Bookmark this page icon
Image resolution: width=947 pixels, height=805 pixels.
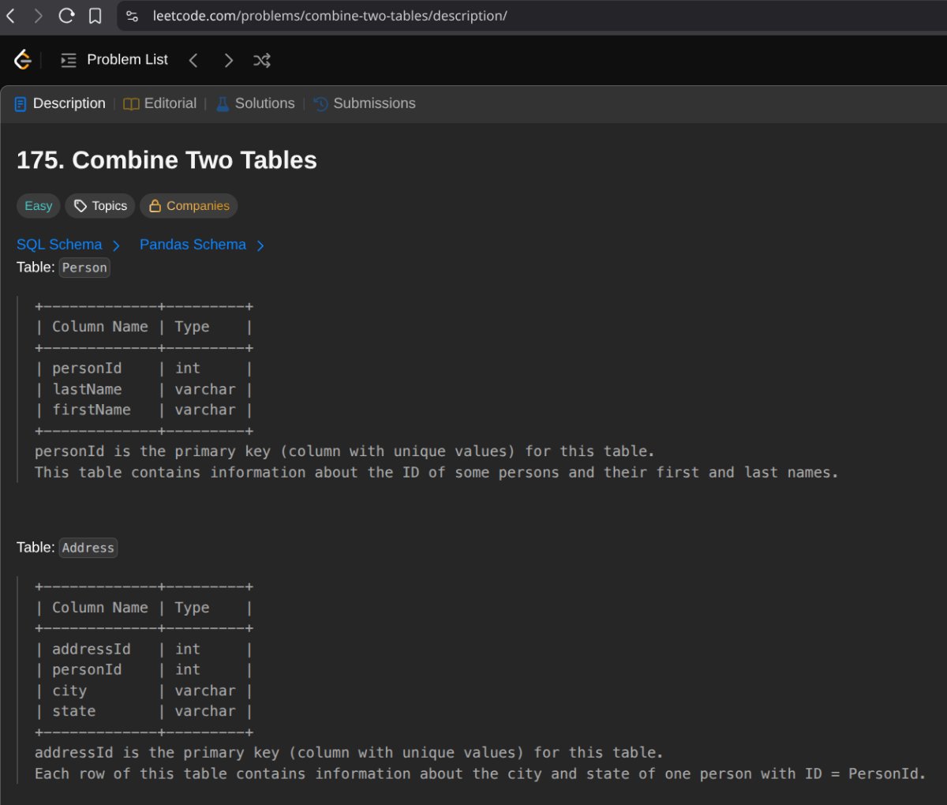click(x=95, y=16)
